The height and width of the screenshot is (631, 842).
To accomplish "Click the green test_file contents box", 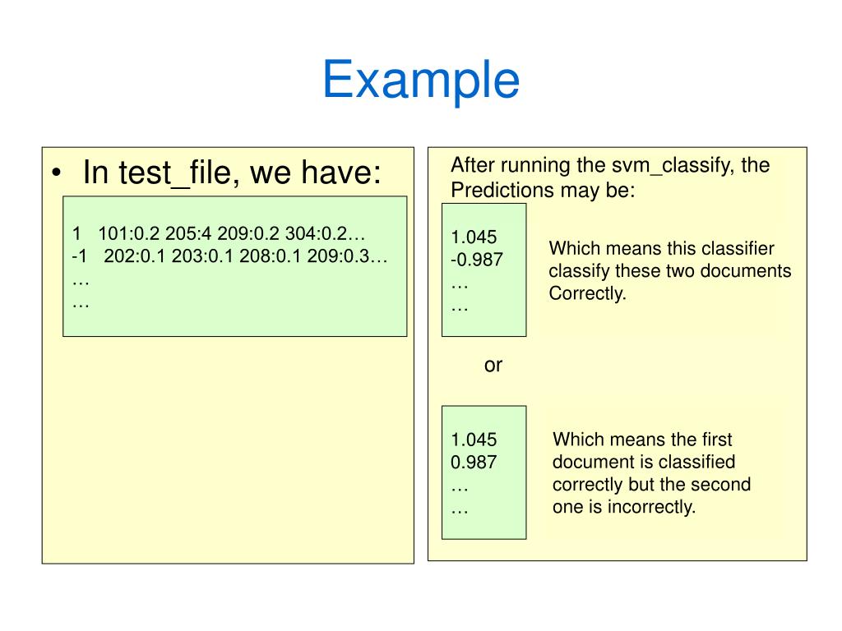I will [x=234, y=267].
